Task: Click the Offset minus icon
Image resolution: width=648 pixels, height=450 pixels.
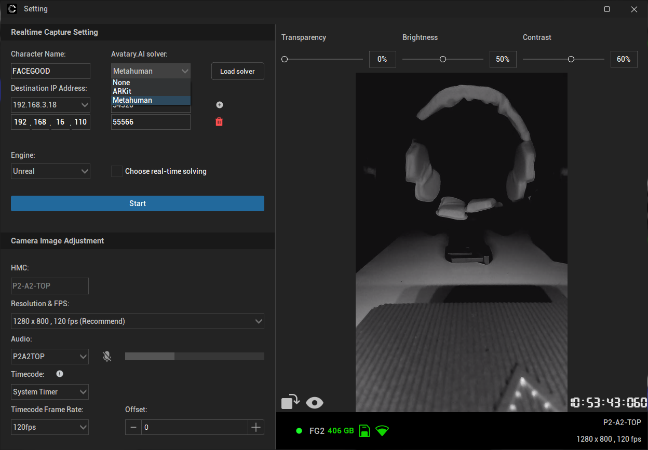Action: (133, 427)
